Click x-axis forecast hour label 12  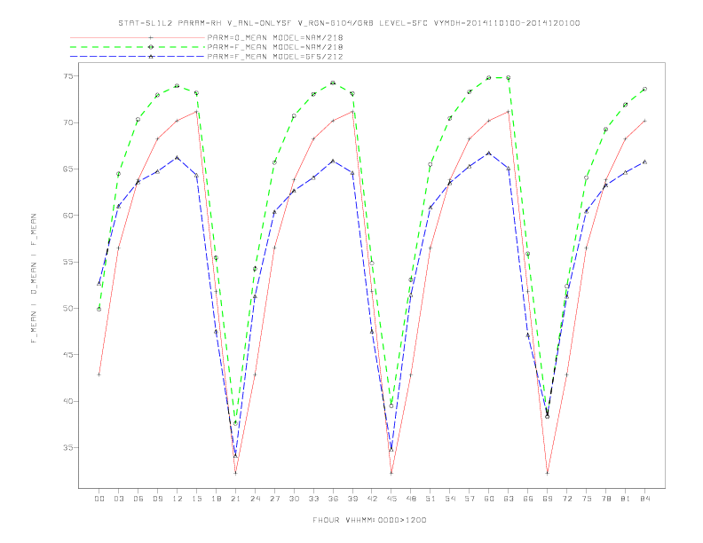coord(178,499)
